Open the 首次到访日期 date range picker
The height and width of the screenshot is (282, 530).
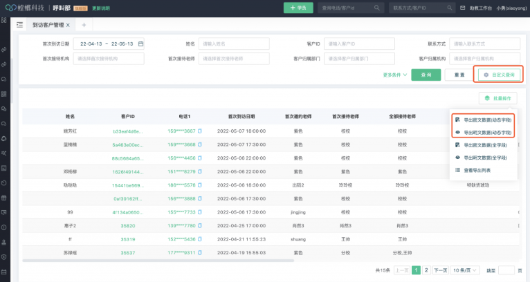click(x=109, y=44)
